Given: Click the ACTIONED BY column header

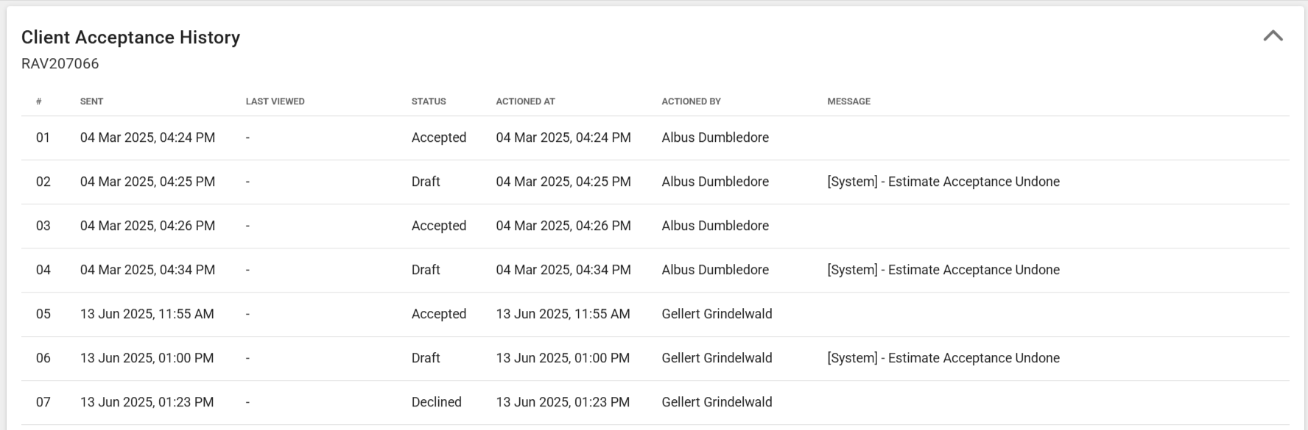Looking at the screenshot, I should click(691, 101).
